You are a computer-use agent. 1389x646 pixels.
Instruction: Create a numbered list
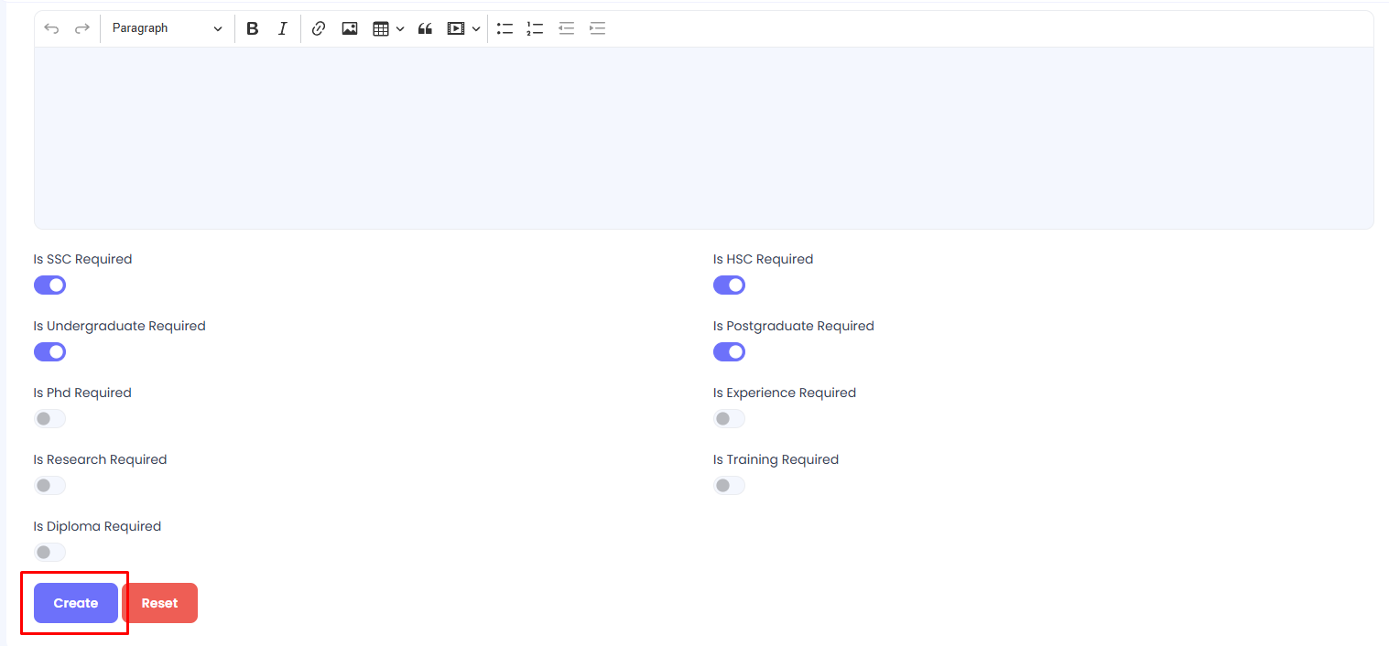(536, 28)
